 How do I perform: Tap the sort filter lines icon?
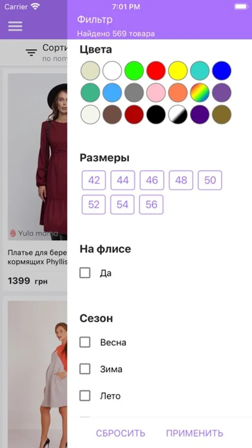[31, 53]
